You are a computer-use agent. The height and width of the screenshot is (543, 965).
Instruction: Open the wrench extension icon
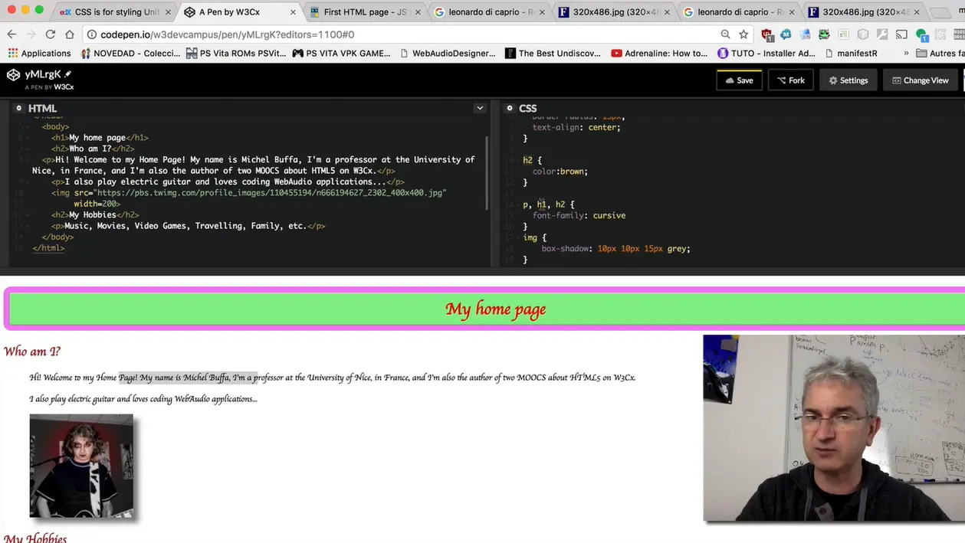click(x=882, y=34)
